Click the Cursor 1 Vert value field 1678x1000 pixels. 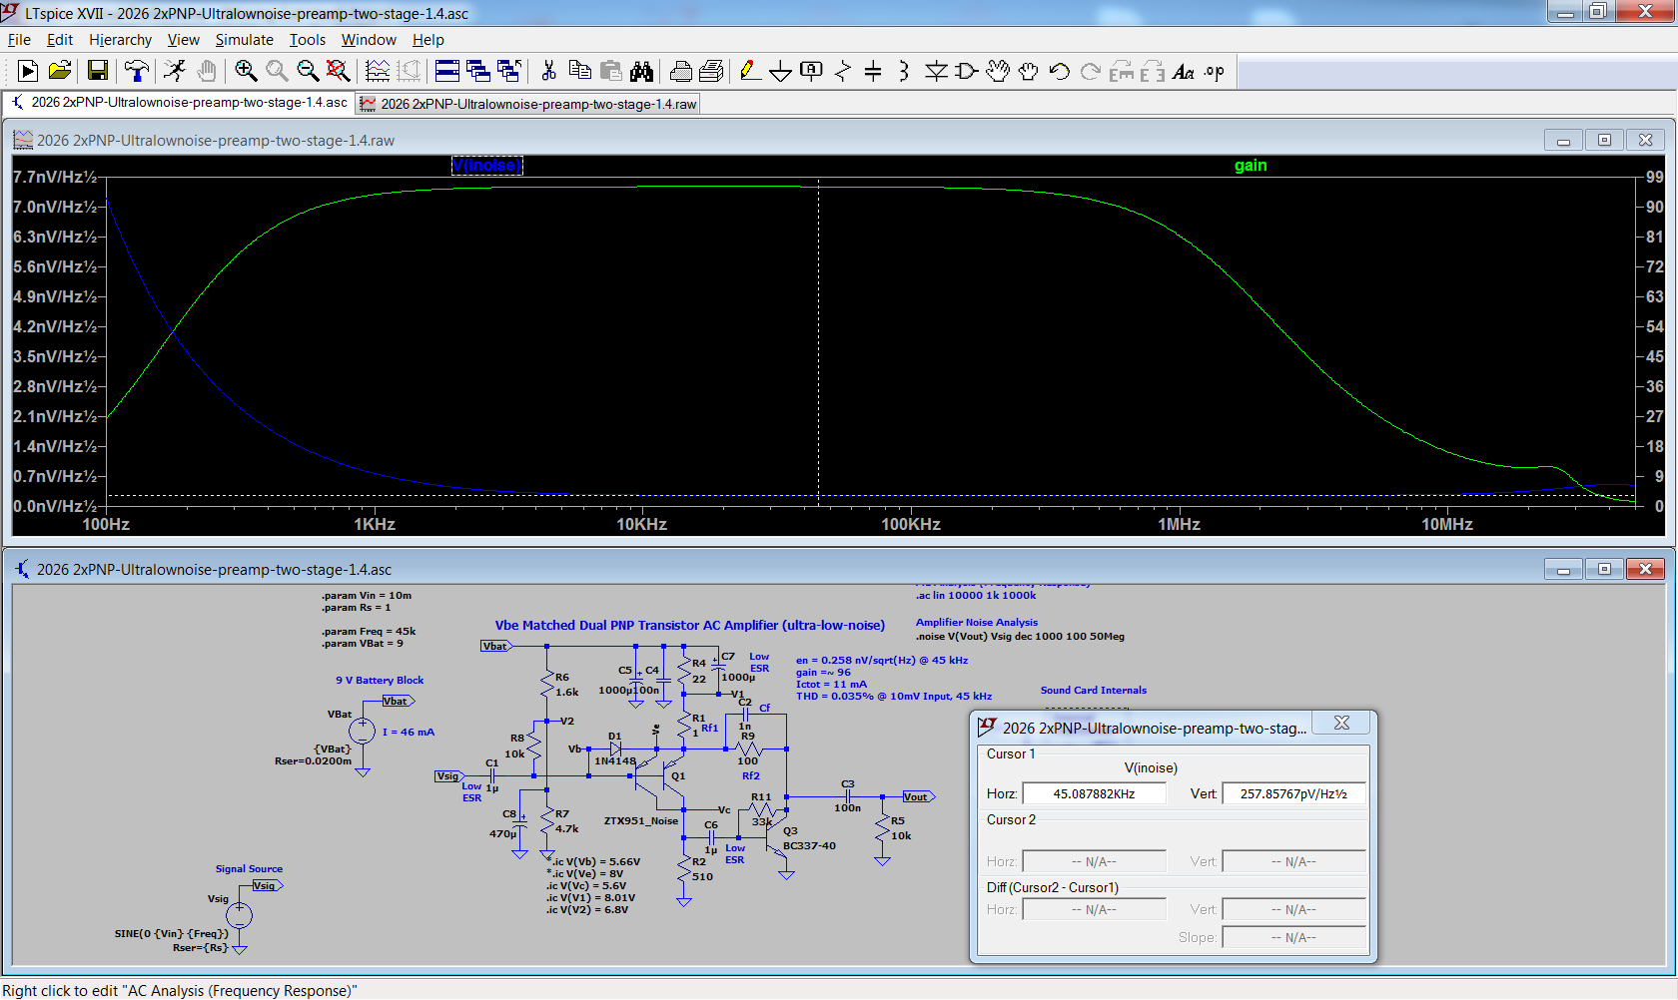[x=1293, y=793]
